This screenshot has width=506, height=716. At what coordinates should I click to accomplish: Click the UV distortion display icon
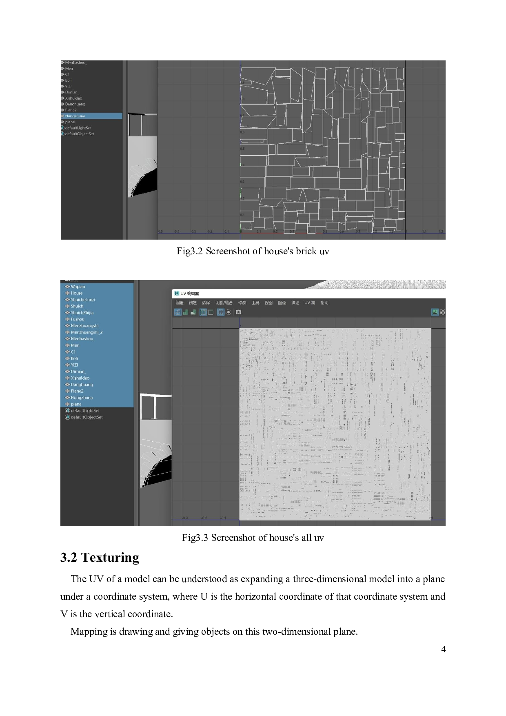pos(193,312)
